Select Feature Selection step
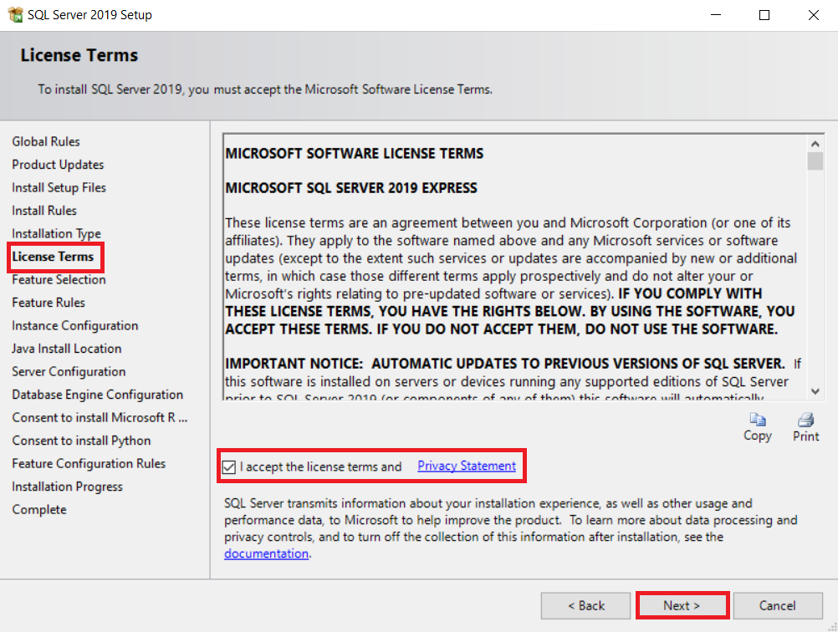The height and width of the screenshot is (632, 838). tap(59, 279)
